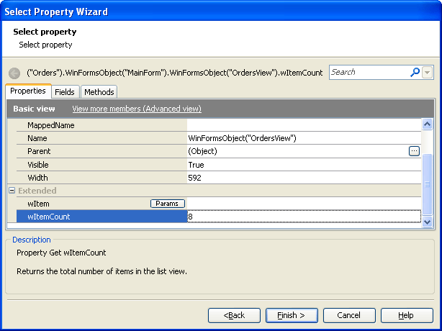Switch to the Fields tab

tap(65, 92)
